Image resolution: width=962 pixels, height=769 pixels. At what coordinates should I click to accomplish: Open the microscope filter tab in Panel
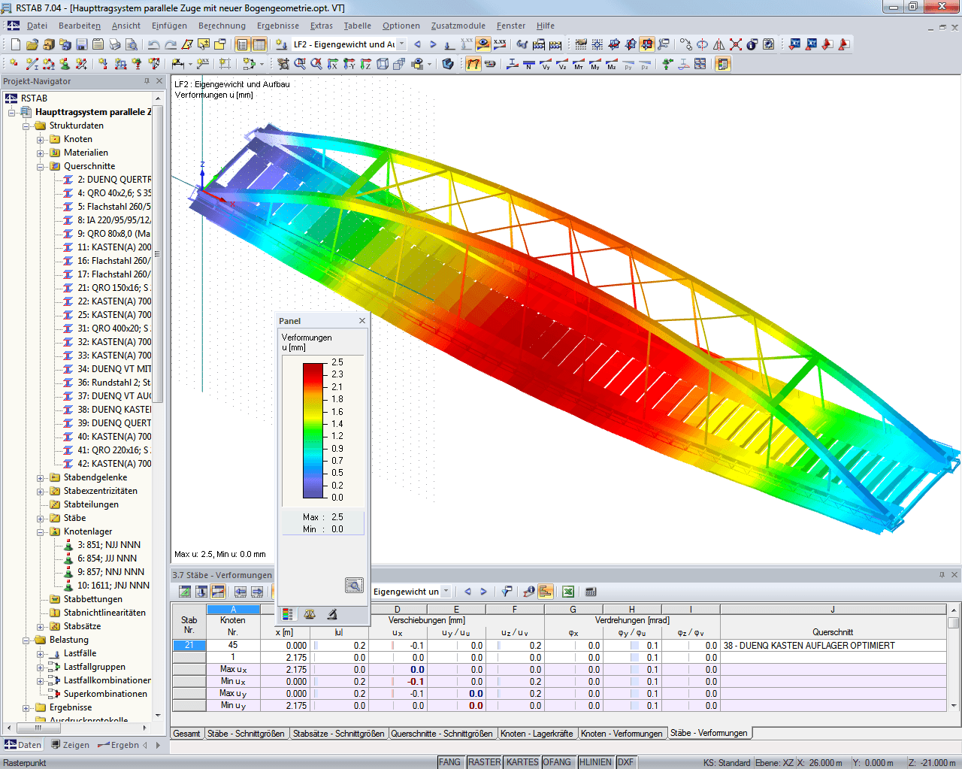pos(332,614)
